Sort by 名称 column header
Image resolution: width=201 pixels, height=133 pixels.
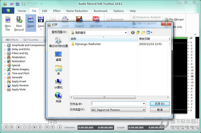(x=104, y=39)
